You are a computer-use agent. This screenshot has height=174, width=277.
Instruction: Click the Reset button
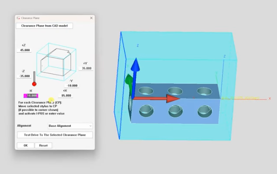[43, 145]
